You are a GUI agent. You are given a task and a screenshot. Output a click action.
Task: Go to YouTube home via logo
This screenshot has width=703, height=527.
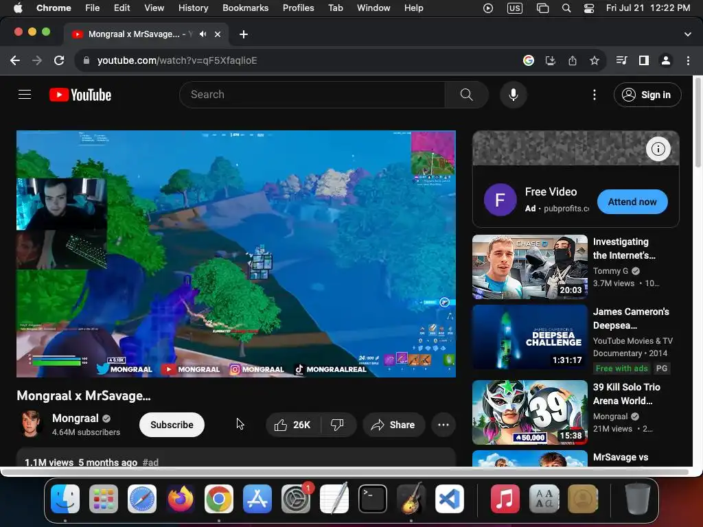(x=80, y=95)
